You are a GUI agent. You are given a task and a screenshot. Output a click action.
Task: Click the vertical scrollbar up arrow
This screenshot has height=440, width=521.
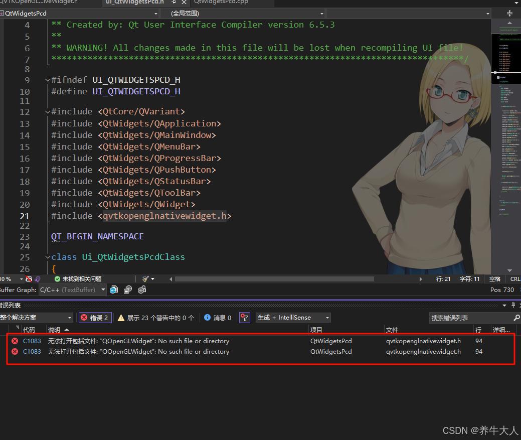click(x=509, y=23)
